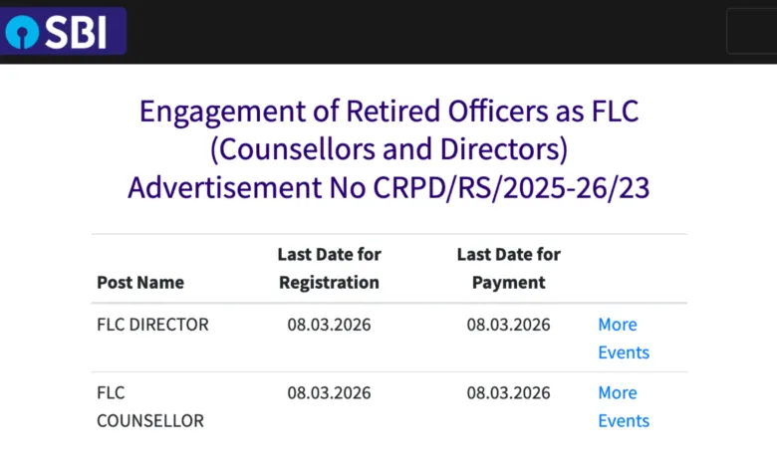Image resolution: width=777 pixels, height=468 pixels.
Task: Click the blank cell above More Events links
Action: tap(636, 268)
